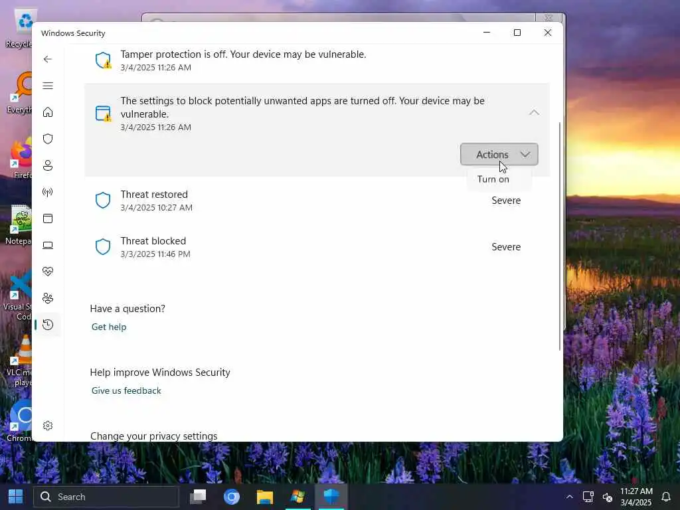Click potentially unwanted apps warning icon
Viewport: 680px width, 510px height.
pos(103,114)
